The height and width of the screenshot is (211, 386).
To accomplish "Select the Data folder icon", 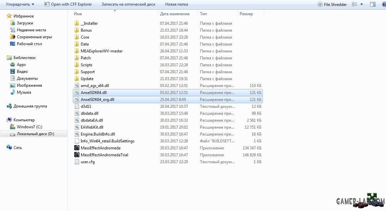I will (76, 44).
